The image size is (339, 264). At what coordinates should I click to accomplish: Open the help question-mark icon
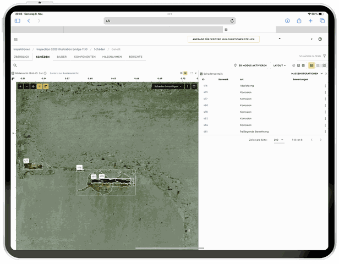320,39
